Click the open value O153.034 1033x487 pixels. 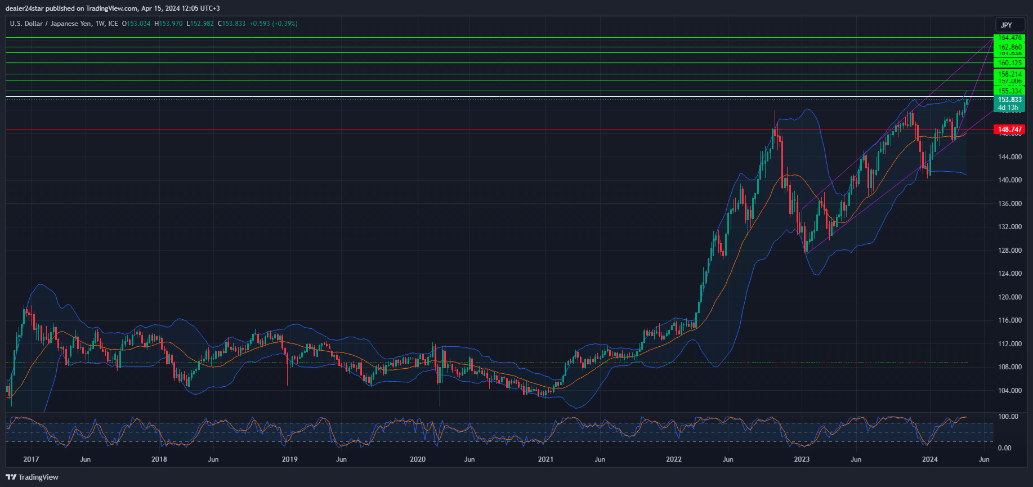pyautogui.click(x=136, y=24)
